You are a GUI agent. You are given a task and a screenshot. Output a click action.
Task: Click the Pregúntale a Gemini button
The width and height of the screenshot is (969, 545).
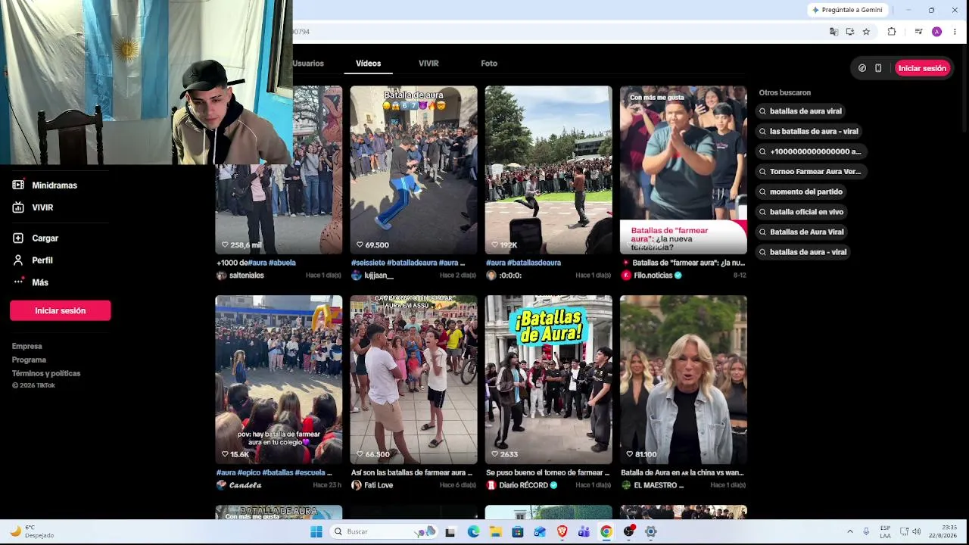847,10
